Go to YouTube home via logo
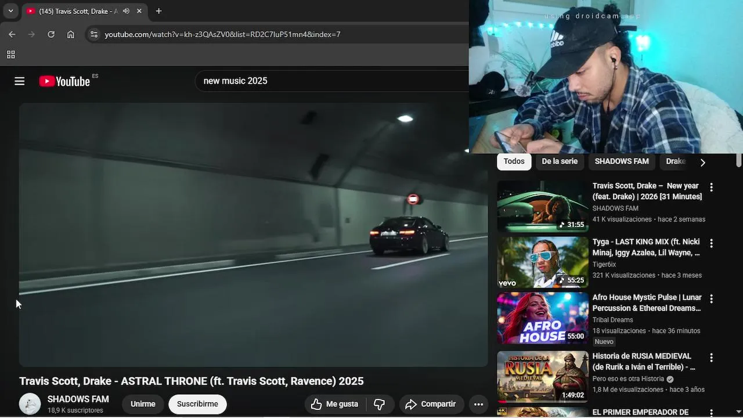The width and height of the screenshot is (743, 418). [x=64, y=81]
